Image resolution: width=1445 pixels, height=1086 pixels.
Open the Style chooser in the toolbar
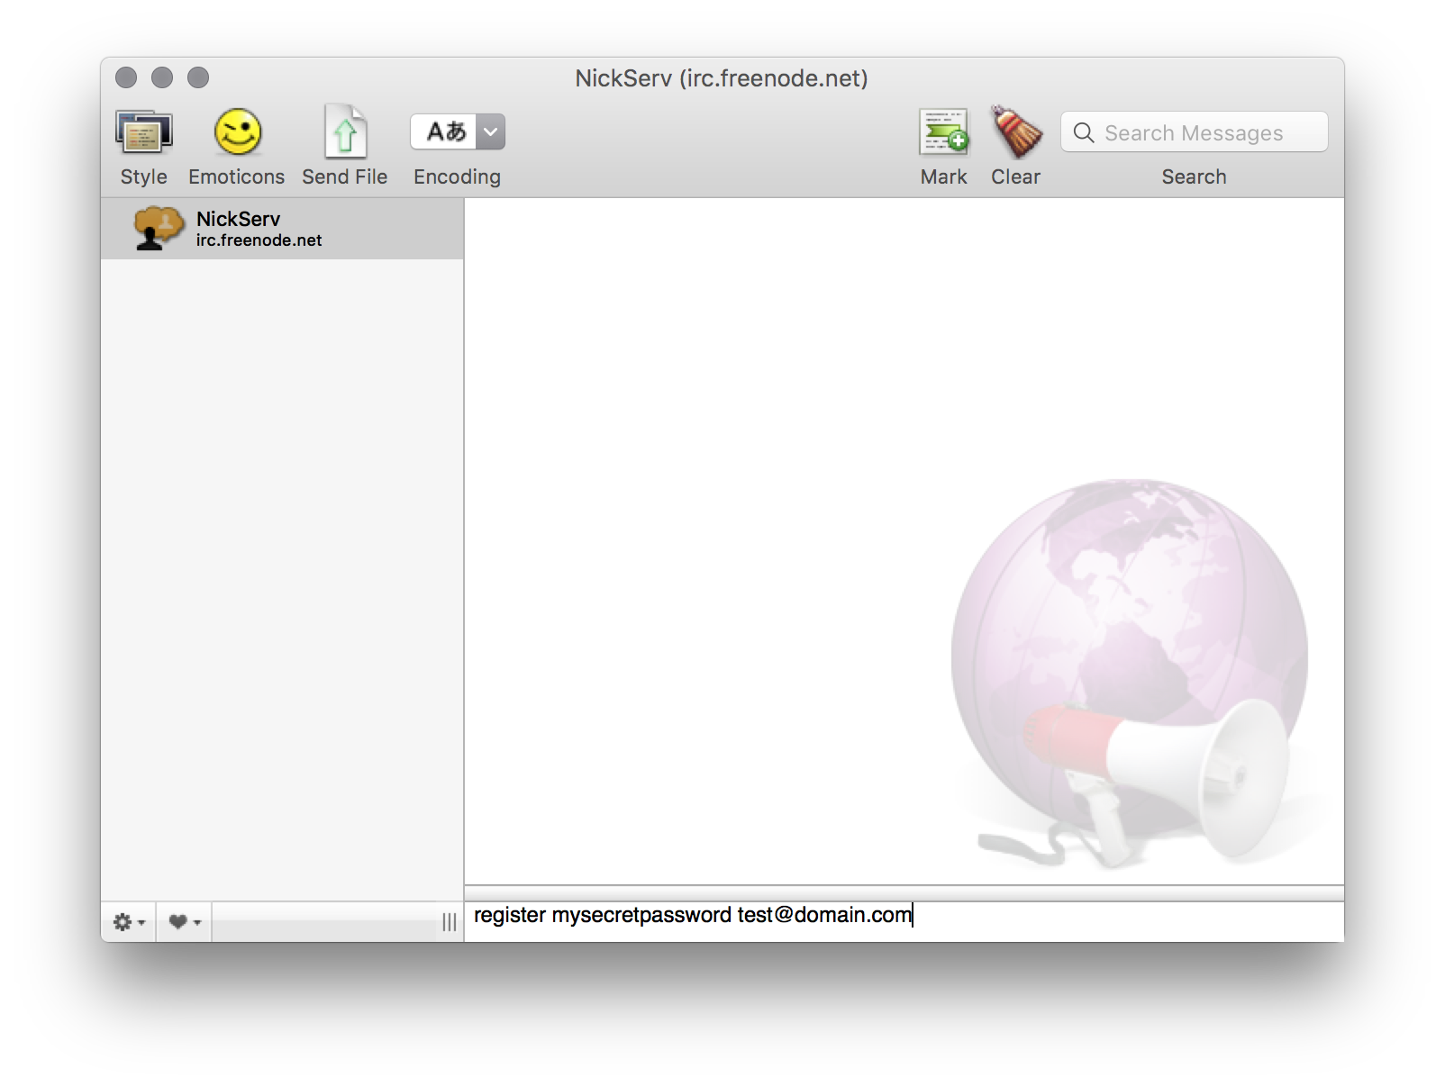point(144,135)
